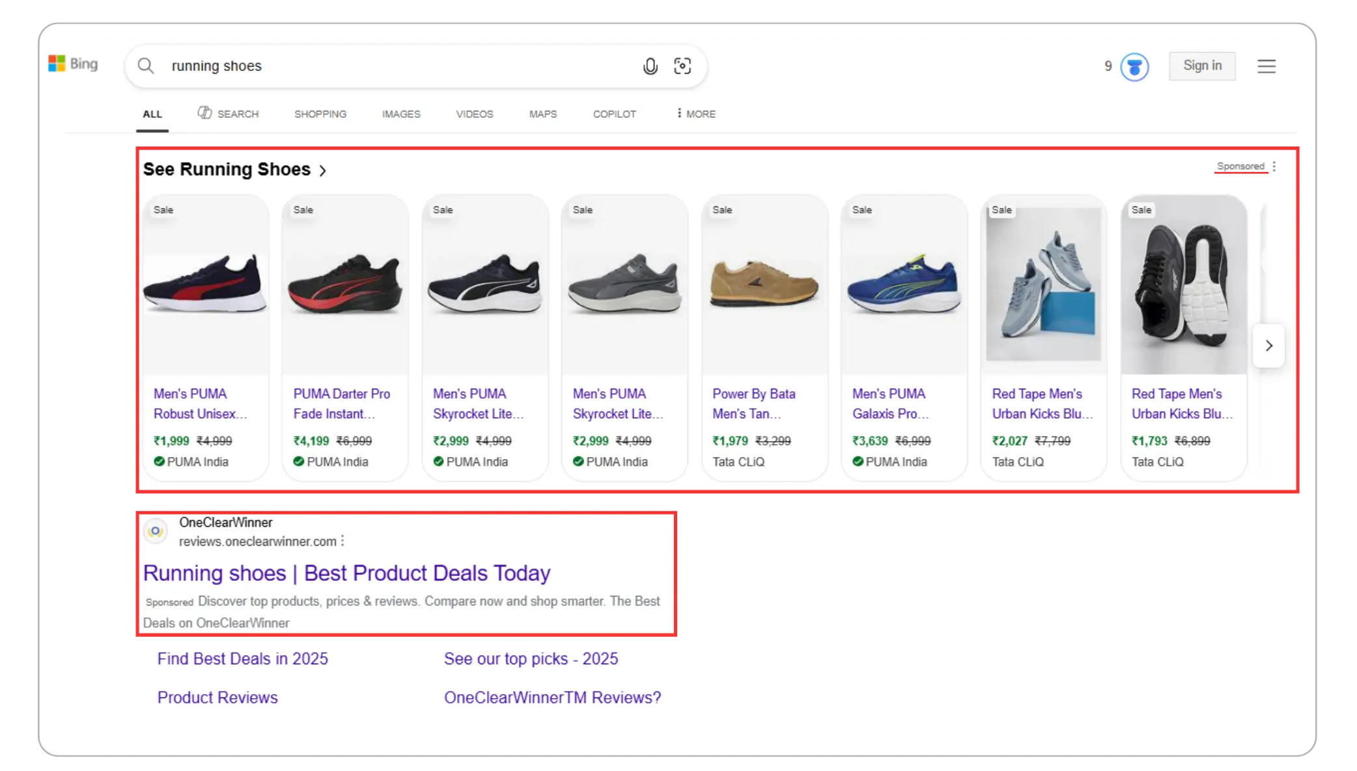The width and height of the screenshot is (1357, 771).
Task: Click the Bing logo
Action: [73, 64]
